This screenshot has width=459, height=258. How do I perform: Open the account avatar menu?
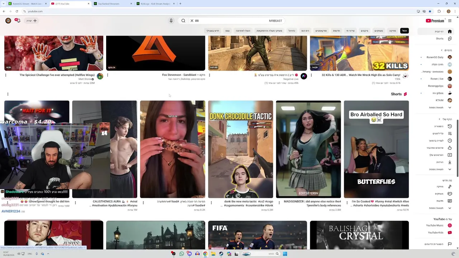coord(8,21)
